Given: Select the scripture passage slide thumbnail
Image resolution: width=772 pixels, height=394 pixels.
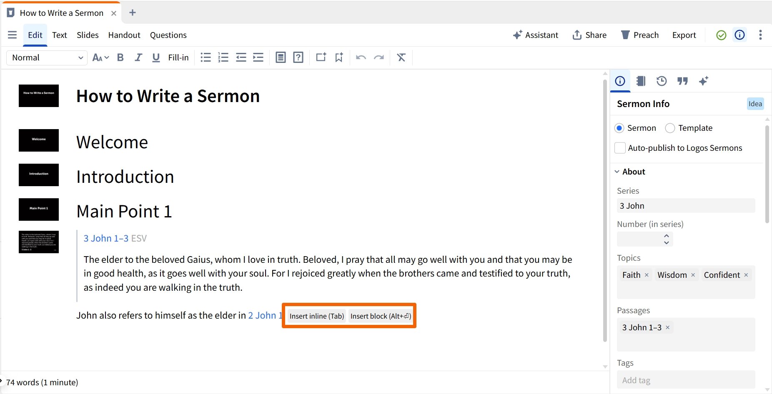Looking at the screenshot, I should (x=39, y=242).
